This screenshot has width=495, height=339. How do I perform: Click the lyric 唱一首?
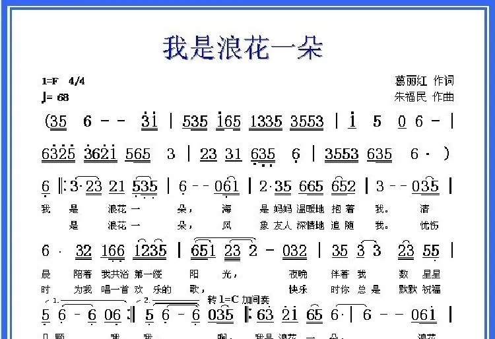pos(115,290)
